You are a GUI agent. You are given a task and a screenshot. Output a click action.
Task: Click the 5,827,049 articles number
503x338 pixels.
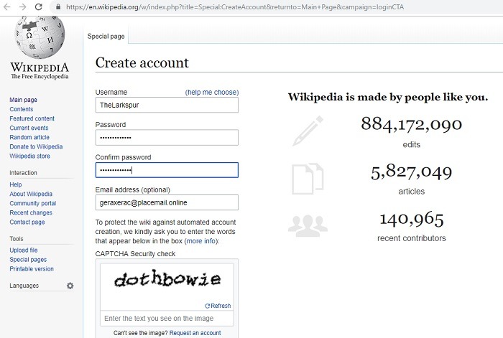click(x=411, y=172)
